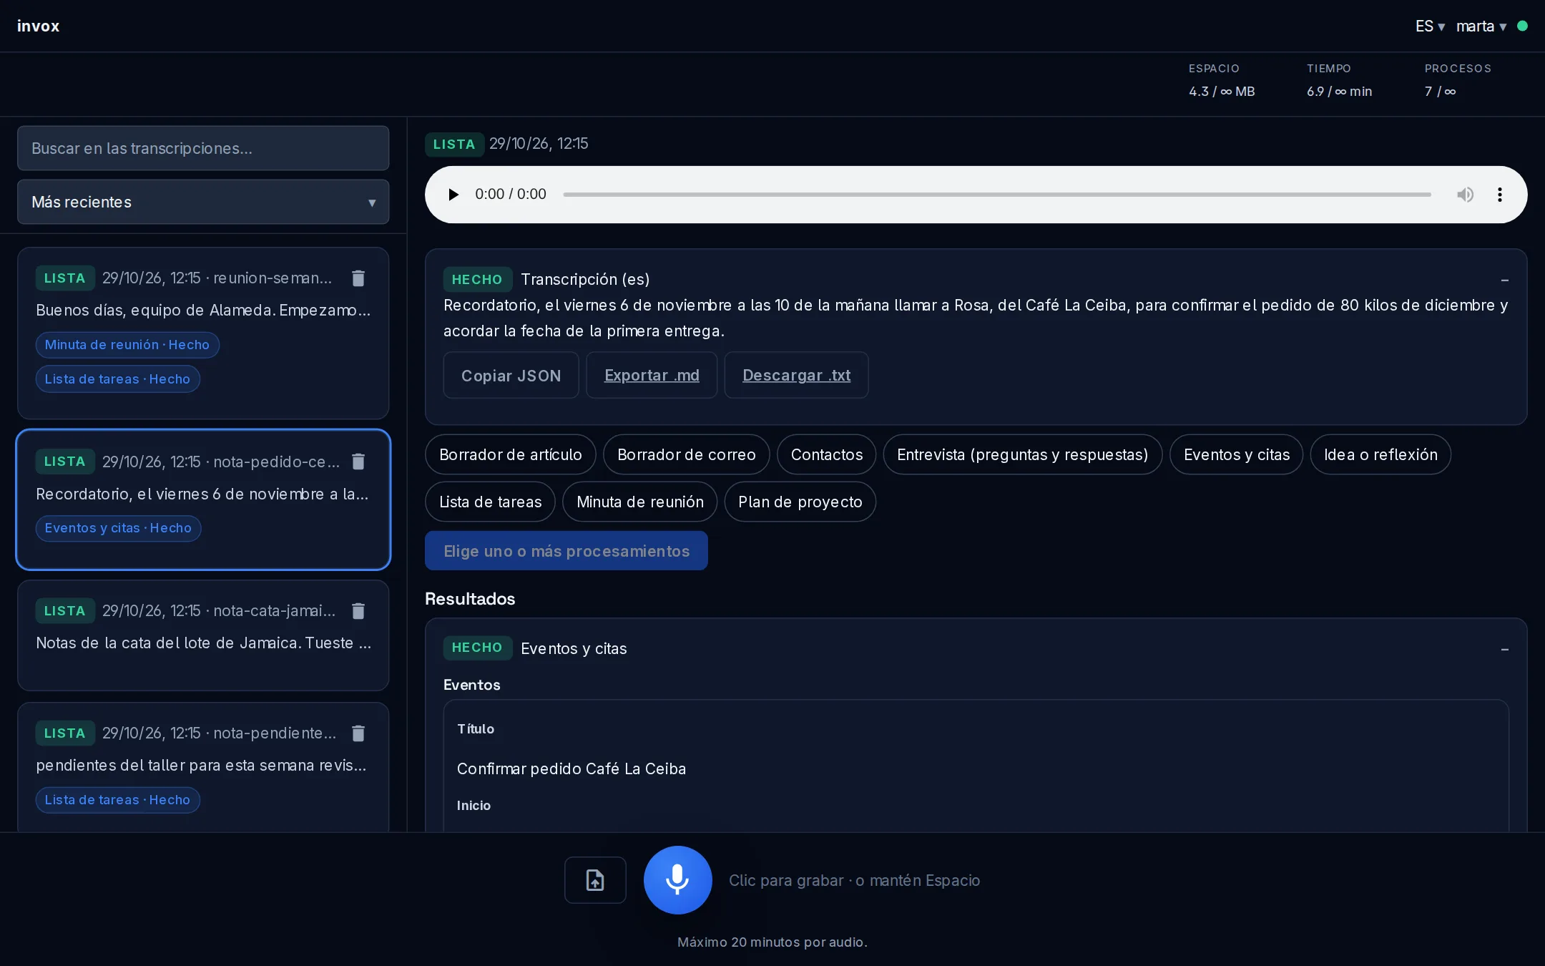Seek in the audio progress bar

point(997,195)
